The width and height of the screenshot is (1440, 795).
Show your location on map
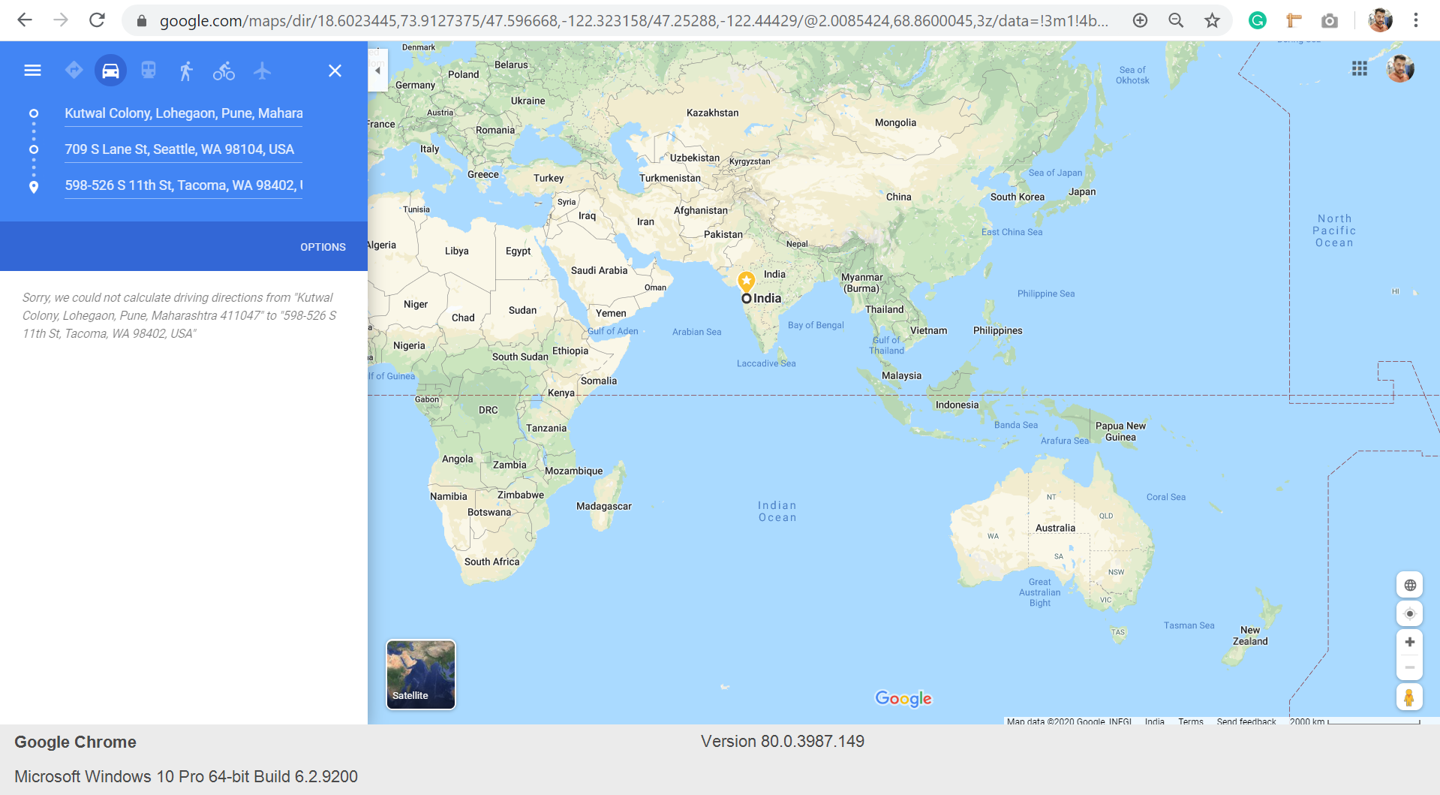tap(1410, 614)
